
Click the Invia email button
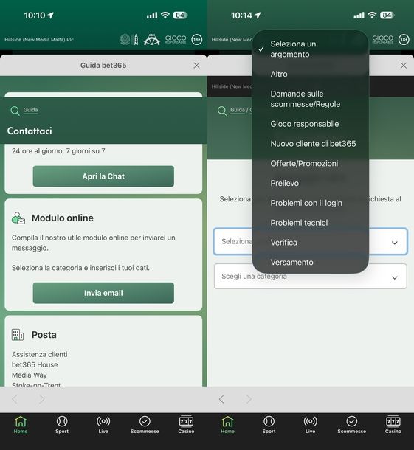[x=103, y=293]
